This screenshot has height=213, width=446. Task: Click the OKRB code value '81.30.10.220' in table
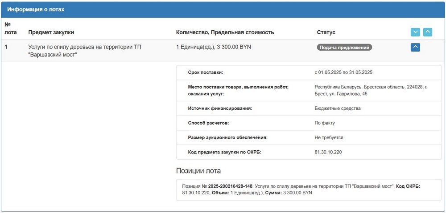click(329, 152)
